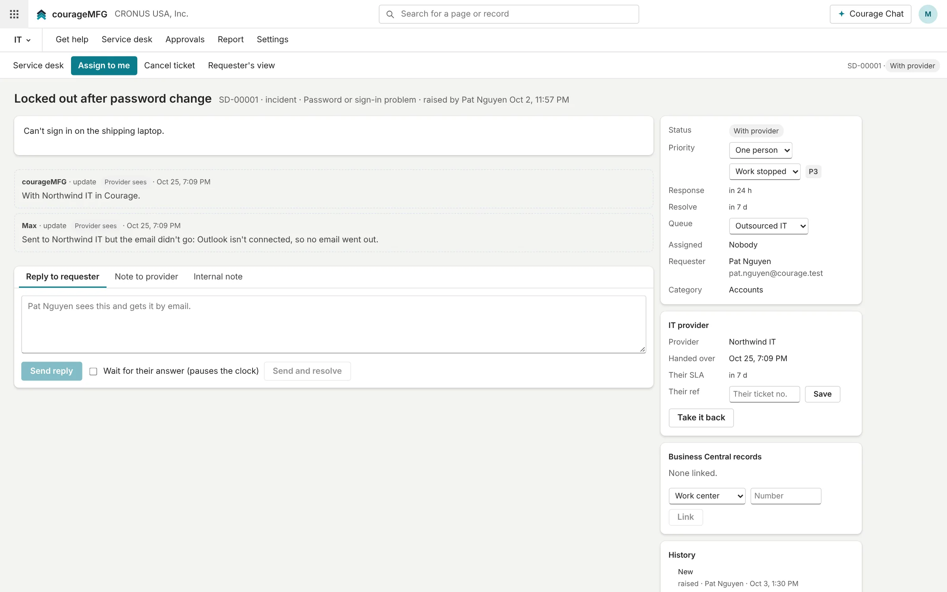Click Nobody assigned value
The image size is (947, 592).
pos(743,245)
